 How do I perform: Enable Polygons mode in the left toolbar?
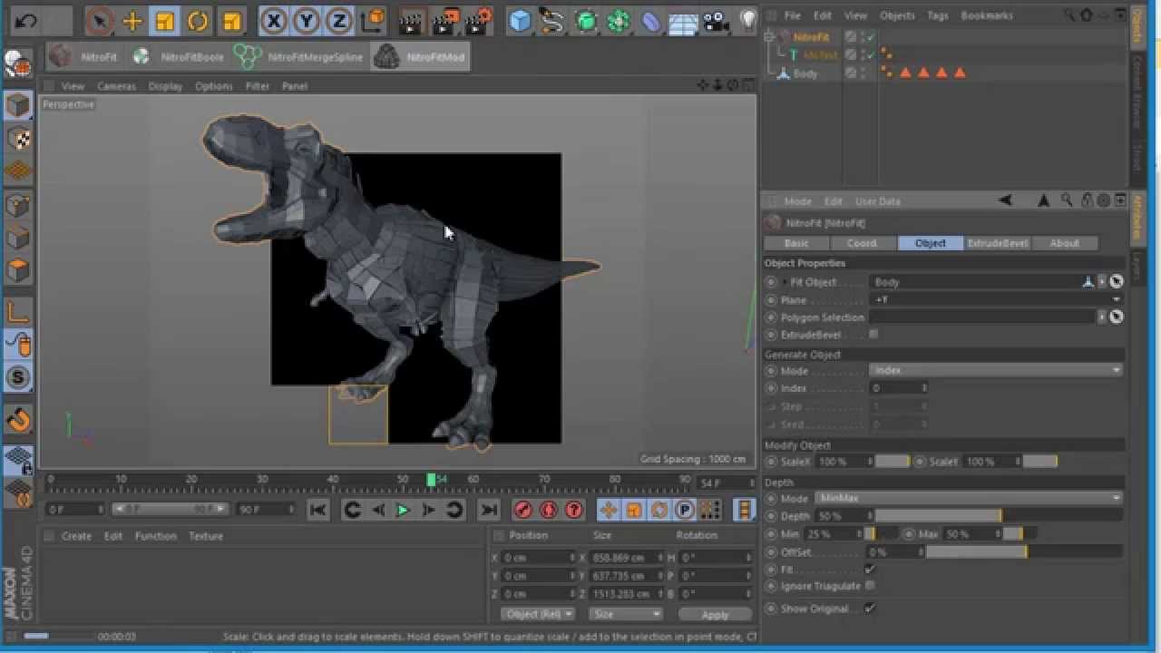point(18,271)
